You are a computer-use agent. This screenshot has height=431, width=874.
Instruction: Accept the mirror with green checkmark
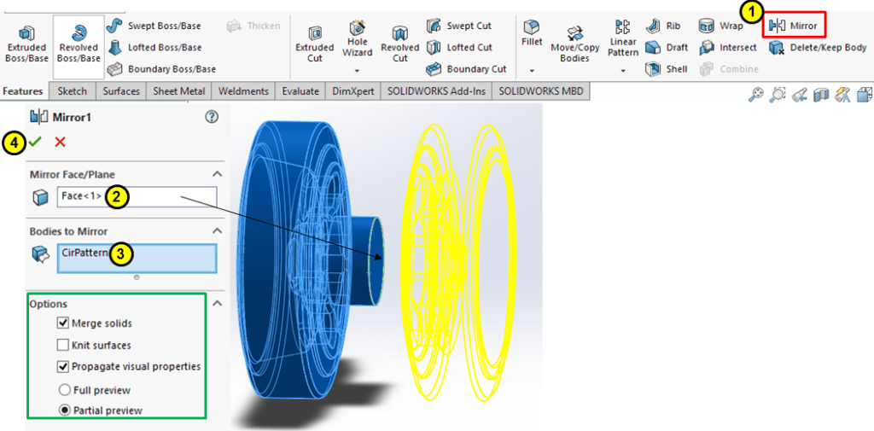pos(35,142)
